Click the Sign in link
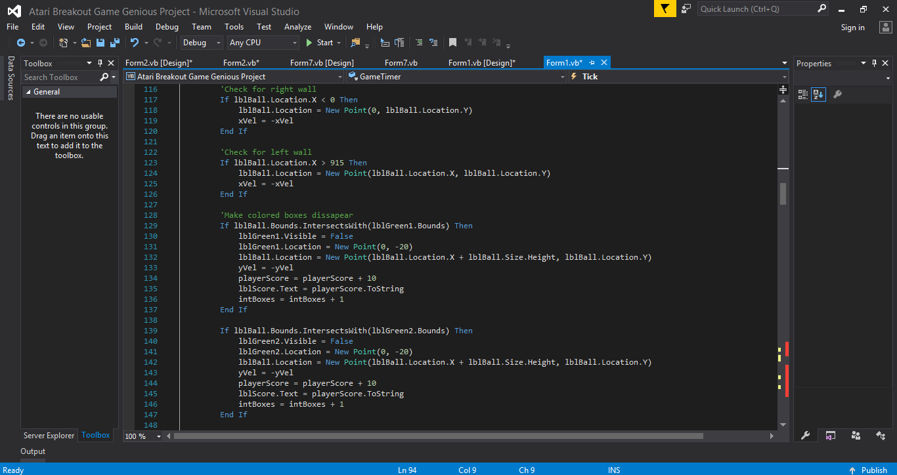Image resolution: width=897 pixels, height=475 pixels. click(852, 28)
